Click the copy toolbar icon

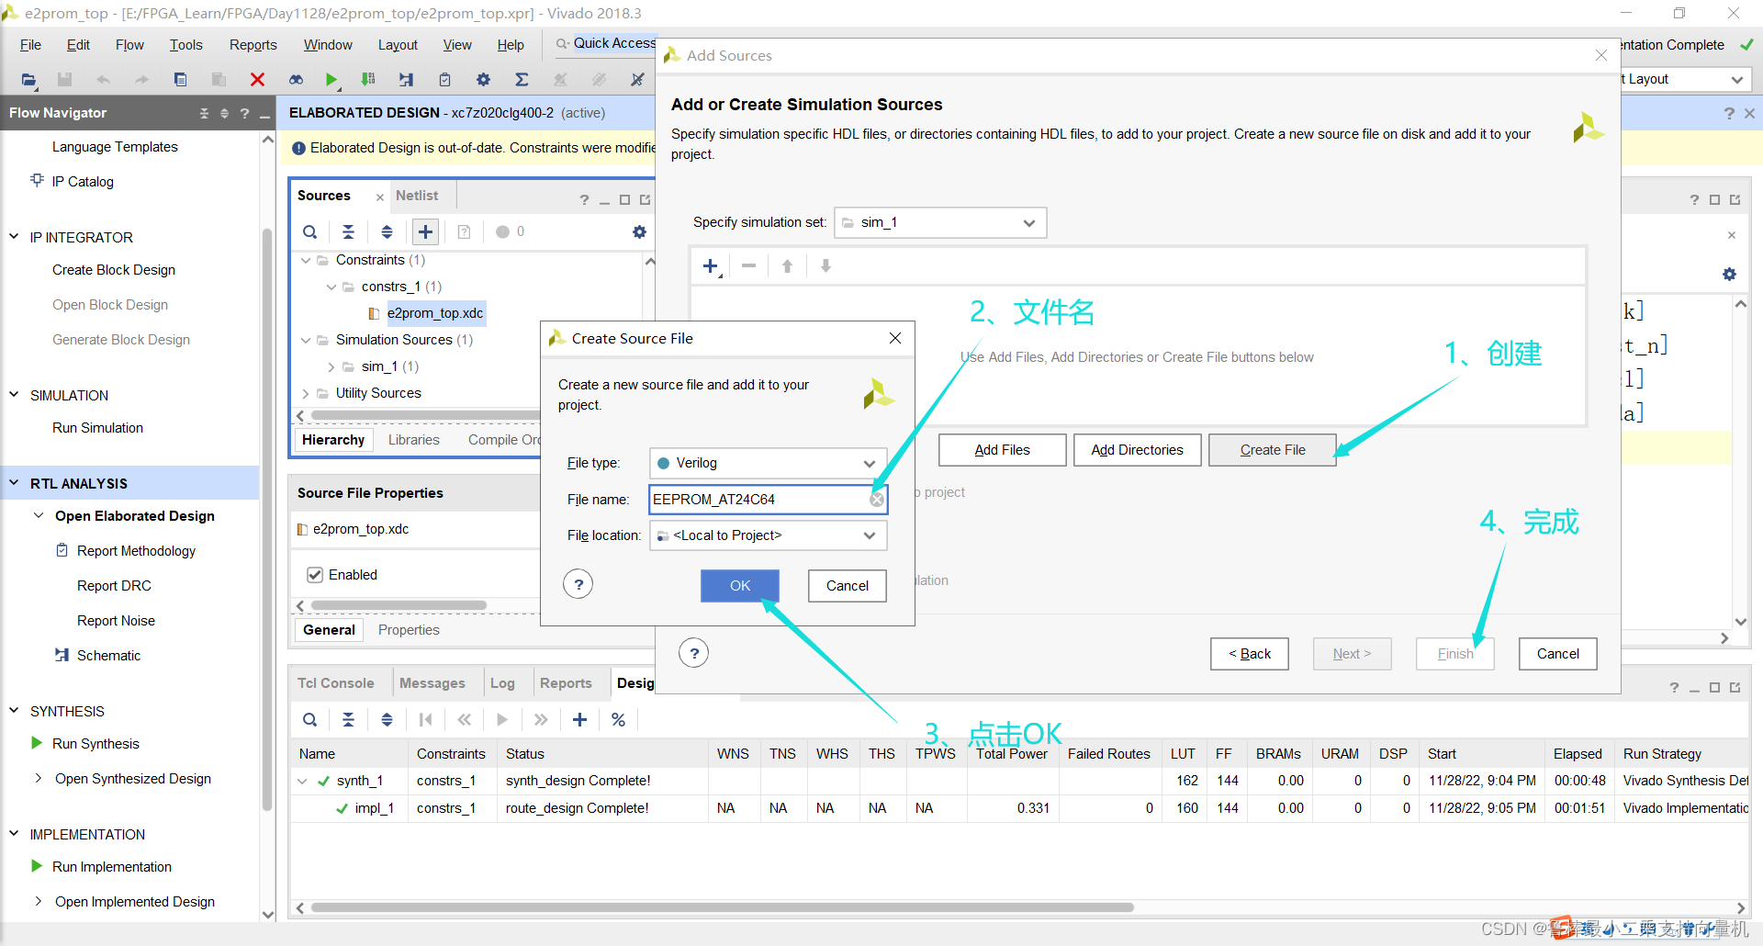click(180, 80)
